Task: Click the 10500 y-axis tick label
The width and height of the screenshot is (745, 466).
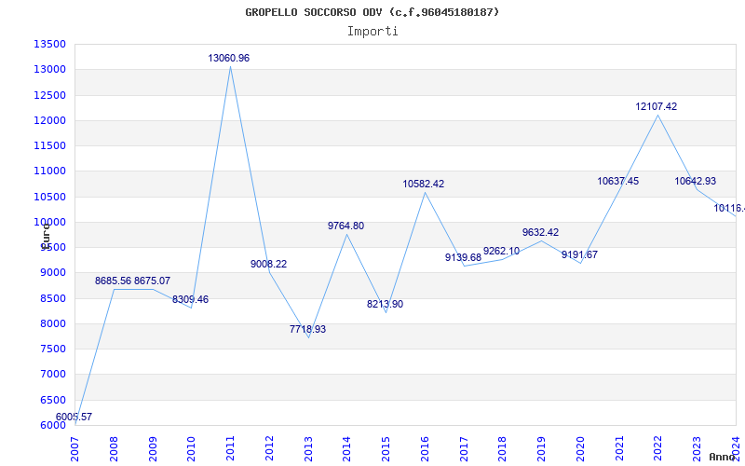Action: tap(49, 197)
